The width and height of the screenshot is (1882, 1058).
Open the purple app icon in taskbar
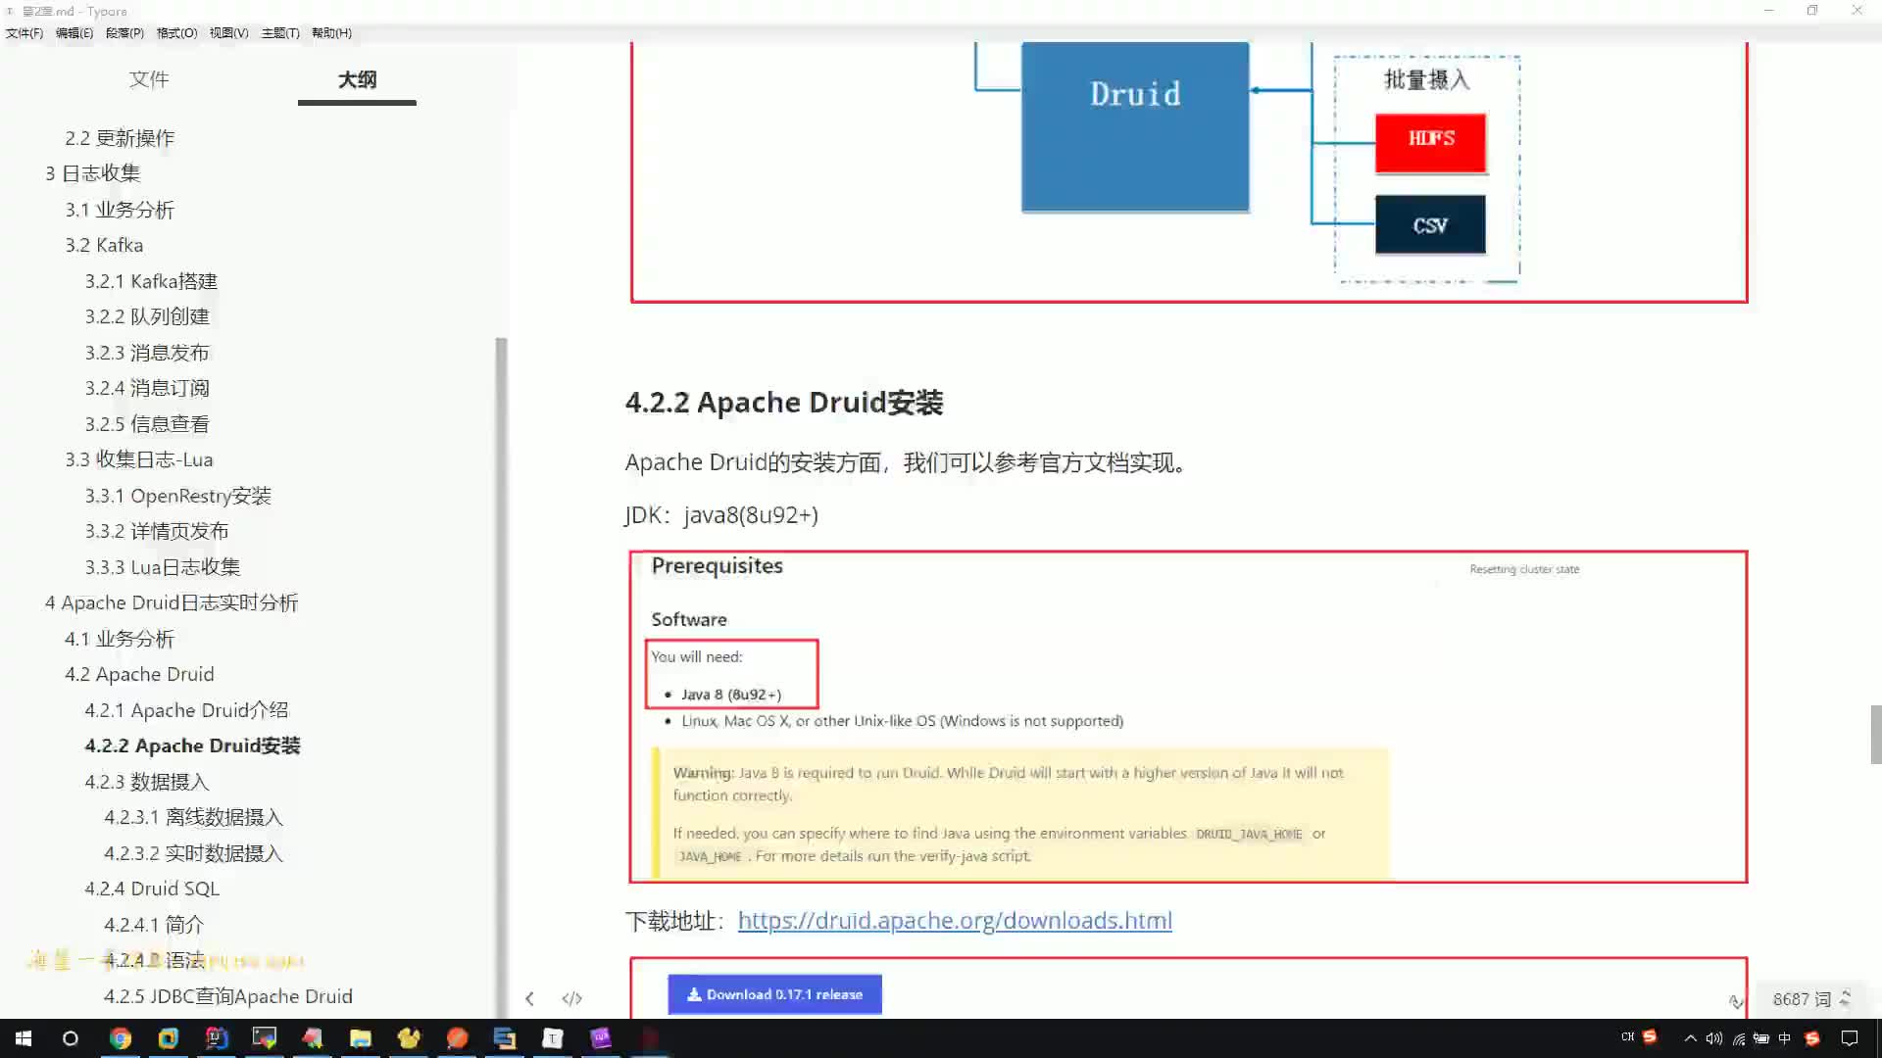[x=601, y=1038]
